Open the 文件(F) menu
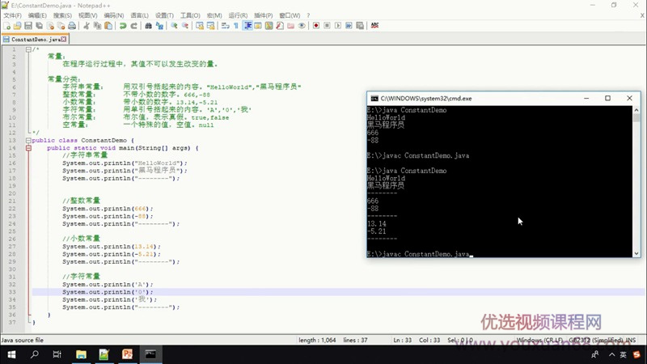This screenshot has width=647, height=364. pos(12,15)
